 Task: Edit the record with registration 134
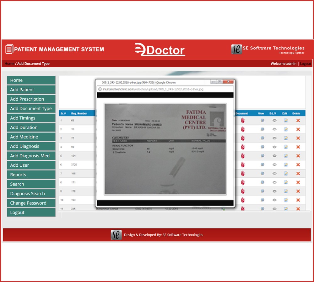pos(286,156)
